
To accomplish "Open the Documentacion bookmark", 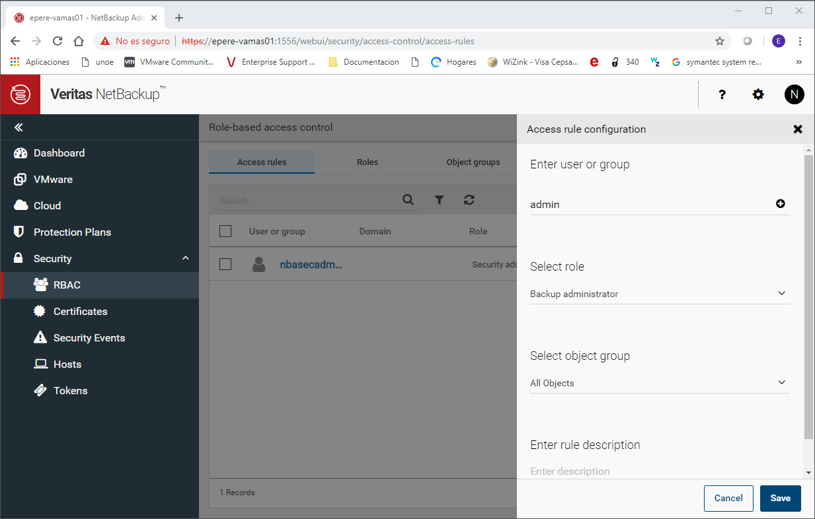I will pos(364,62).
